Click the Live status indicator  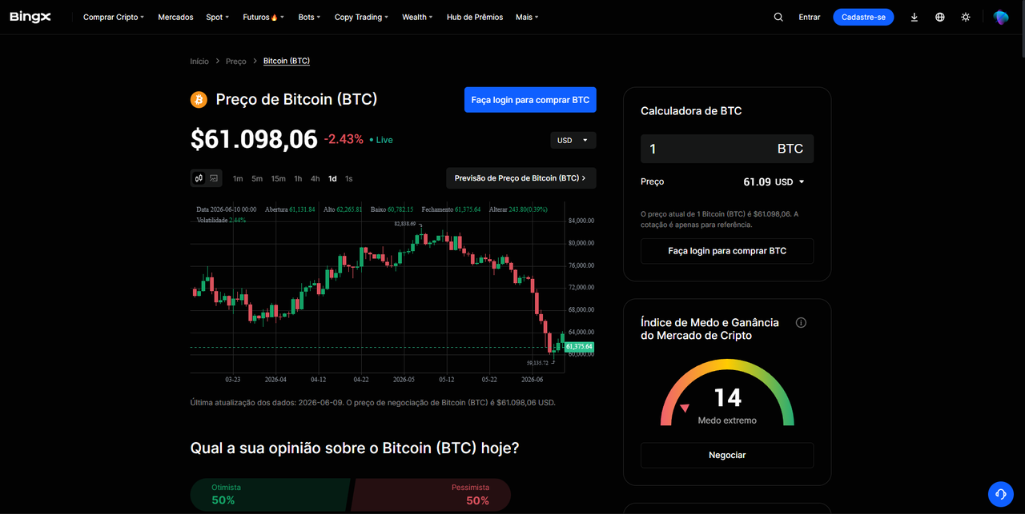click(381, 140)
